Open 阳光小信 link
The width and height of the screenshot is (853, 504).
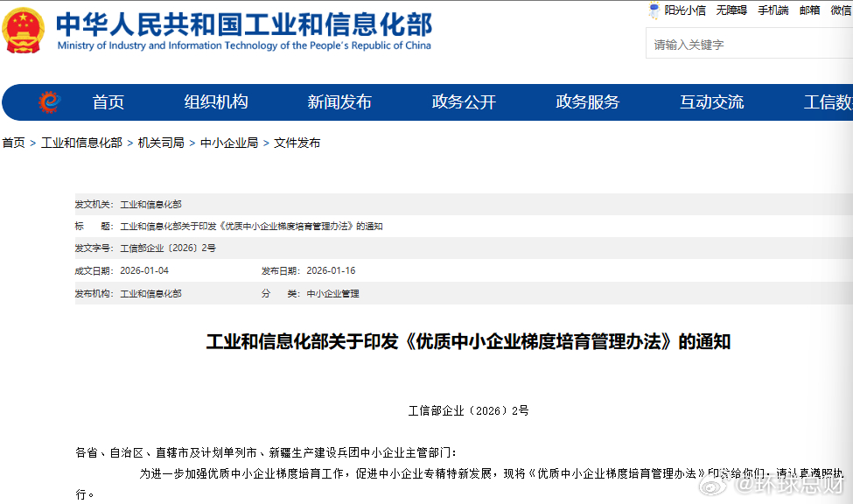(x=685, y=10)
